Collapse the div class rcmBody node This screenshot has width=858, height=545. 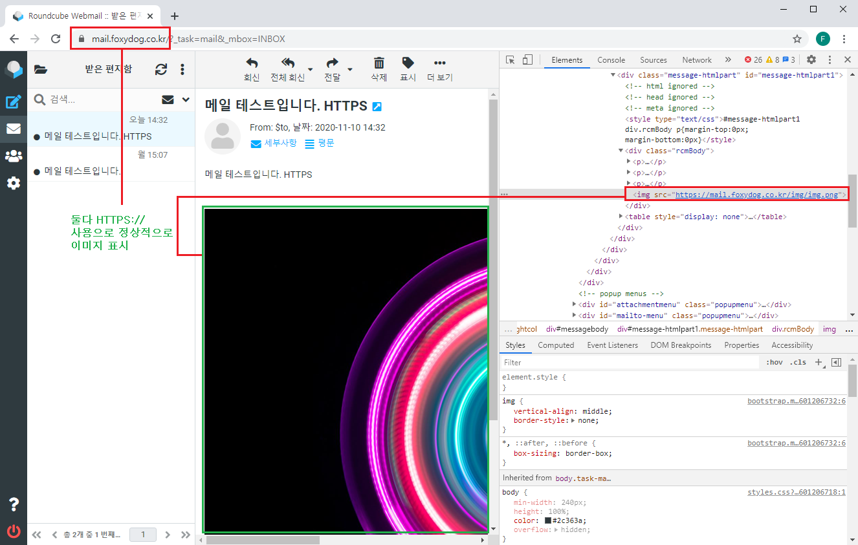coord(621,151)
